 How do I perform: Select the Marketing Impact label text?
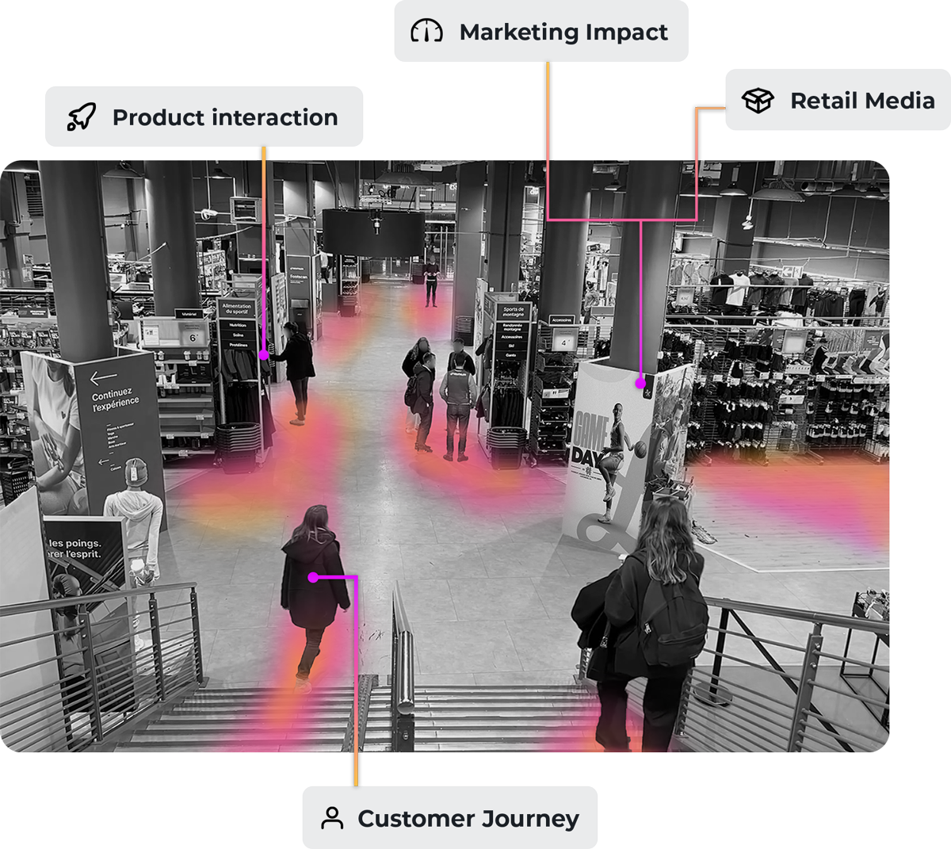563,32
